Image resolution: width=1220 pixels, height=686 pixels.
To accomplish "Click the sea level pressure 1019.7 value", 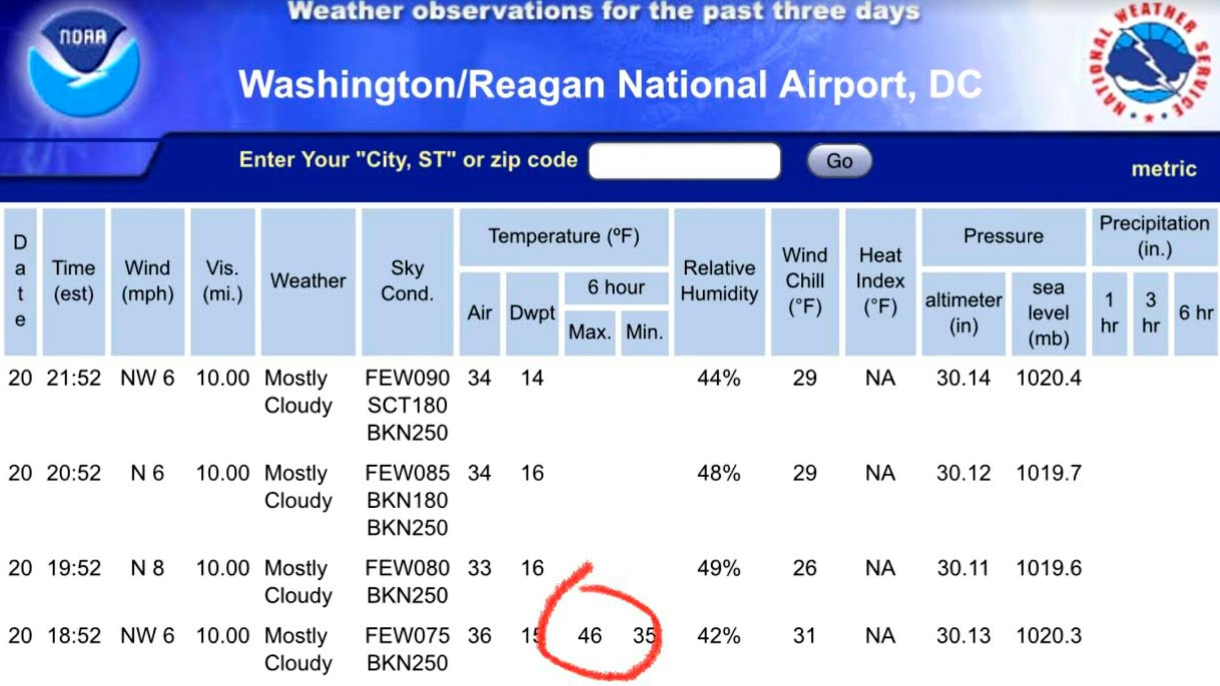I will [x=1048, y=473].
